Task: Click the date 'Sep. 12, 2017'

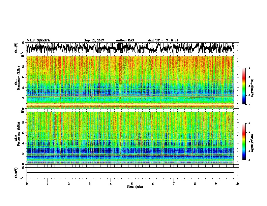Action: coord(94,40)
